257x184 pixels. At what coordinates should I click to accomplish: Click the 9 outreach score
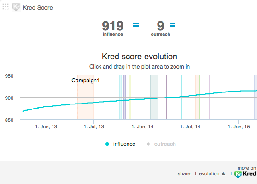point(160,26)
